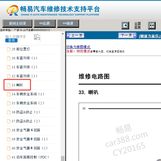The height and width of the screenshot is (161, 161).
Task: Click document icon beside 41.泊车距离控制
Action: (9, 157)
